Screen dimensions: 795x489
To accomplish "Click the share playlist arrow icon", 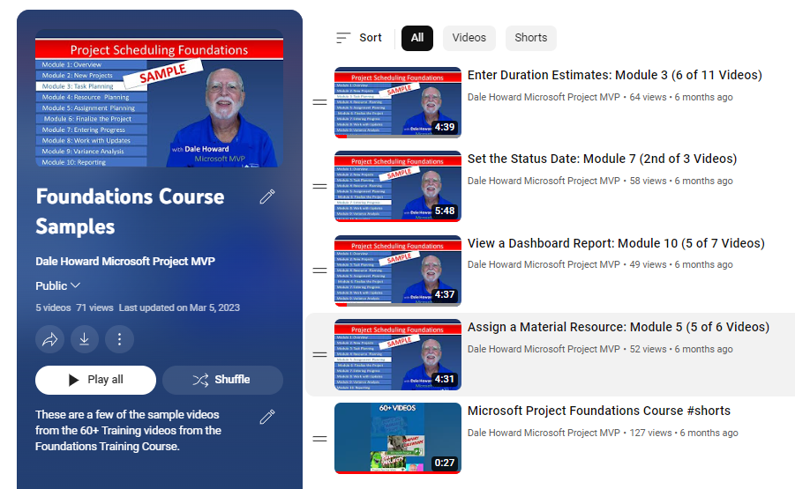I will click(x=49, y=338).
